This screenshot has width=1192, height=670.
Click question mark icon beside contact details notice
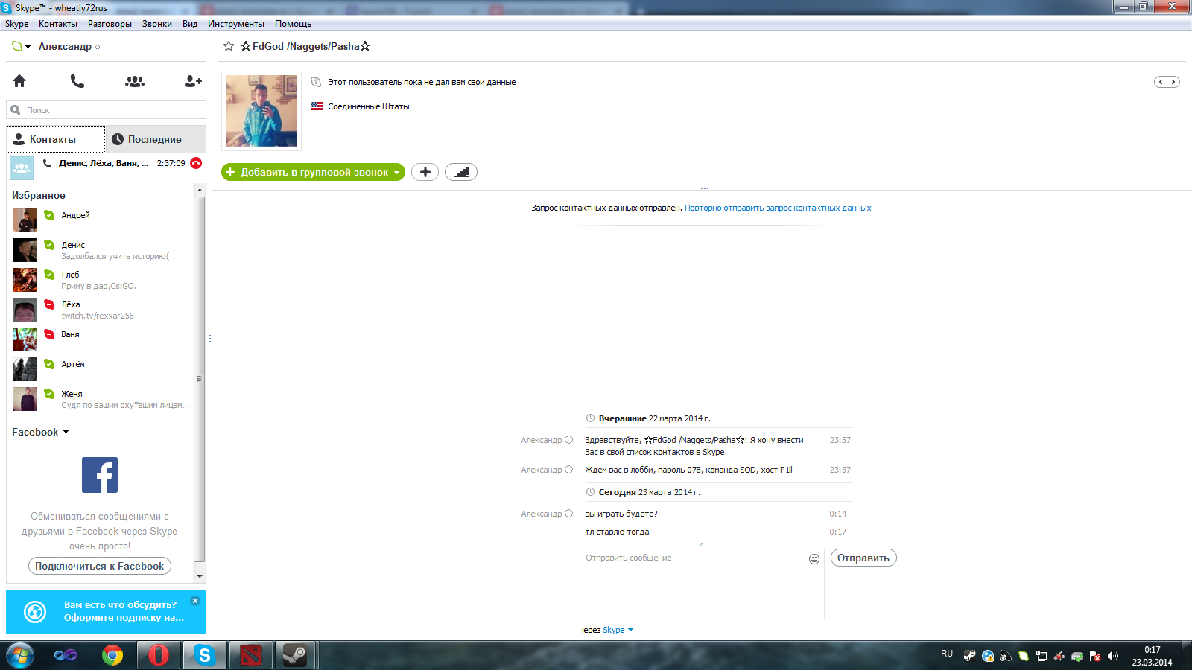coord(316,82)
